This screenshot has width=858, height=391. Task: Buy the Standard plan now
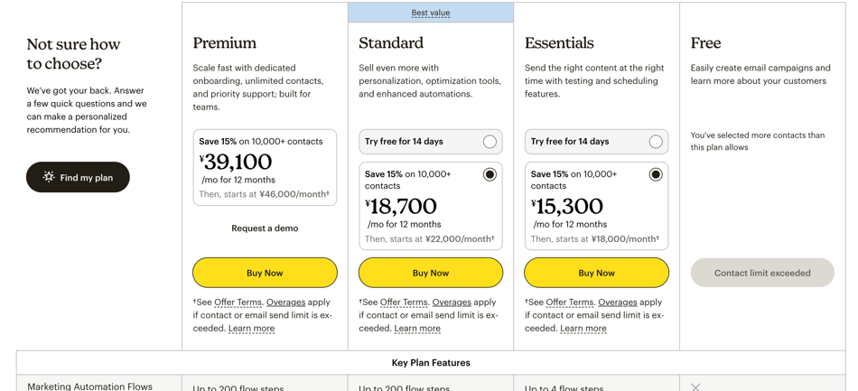pos(431,273)
